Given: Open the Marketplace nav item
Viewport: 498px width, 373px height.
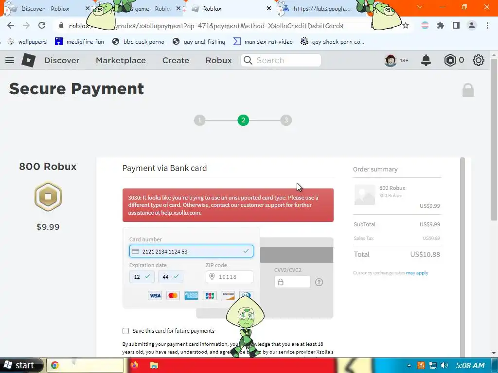Looking at the screenshot, I should 121,60.
